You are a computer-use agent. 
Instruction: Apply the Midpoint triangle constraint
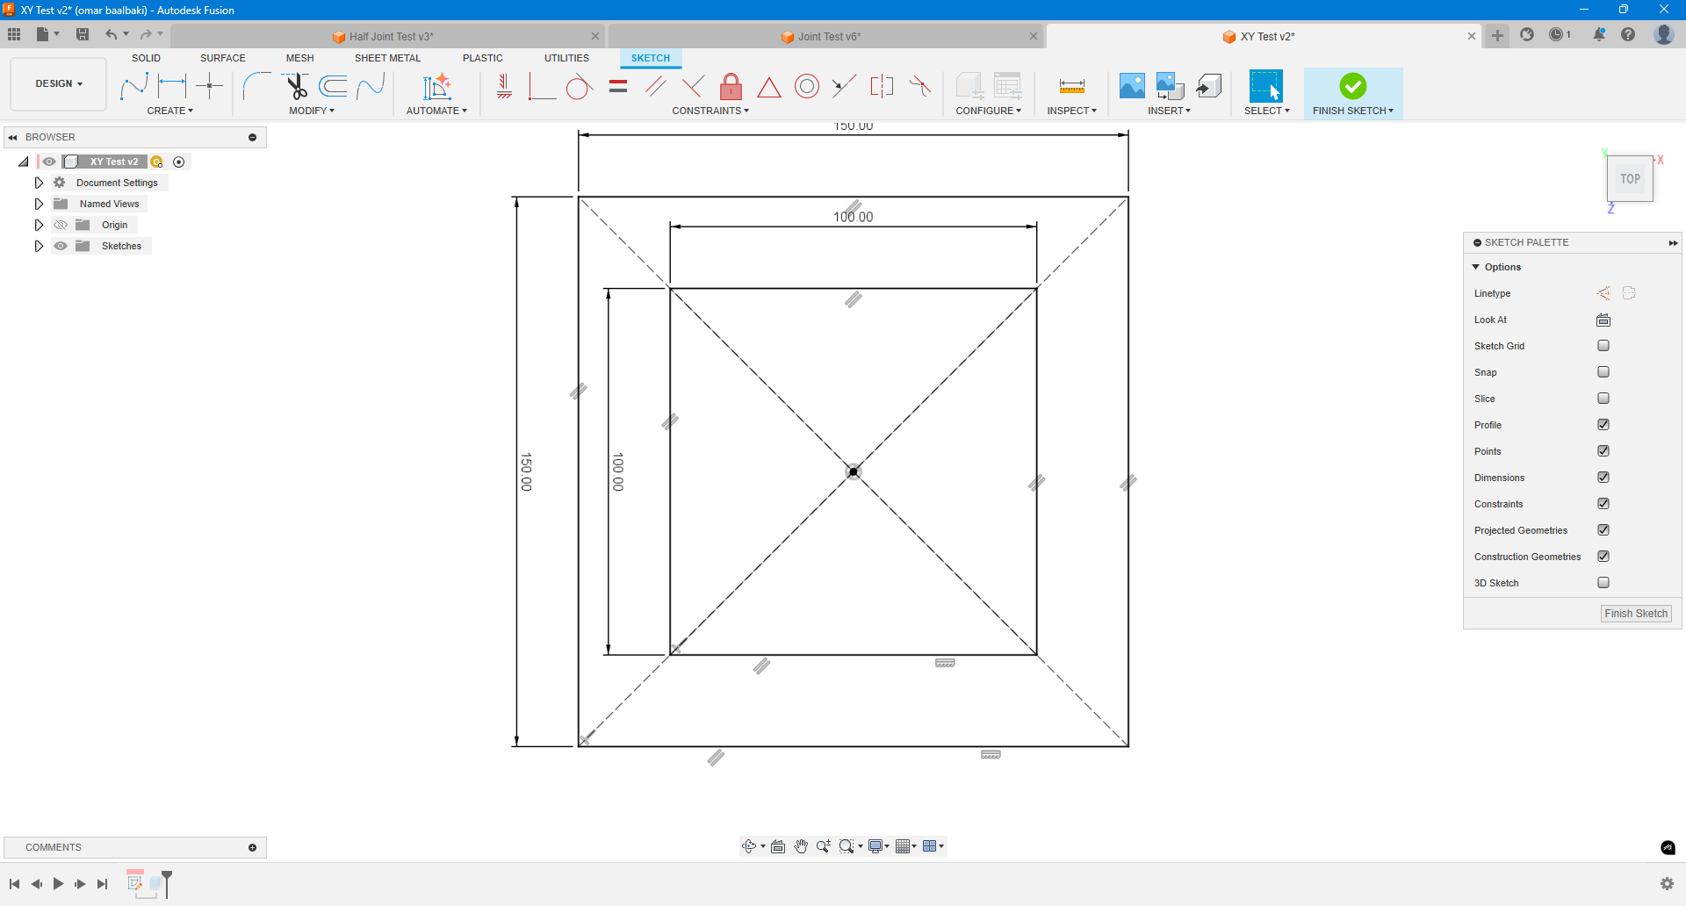coord(769,86)
